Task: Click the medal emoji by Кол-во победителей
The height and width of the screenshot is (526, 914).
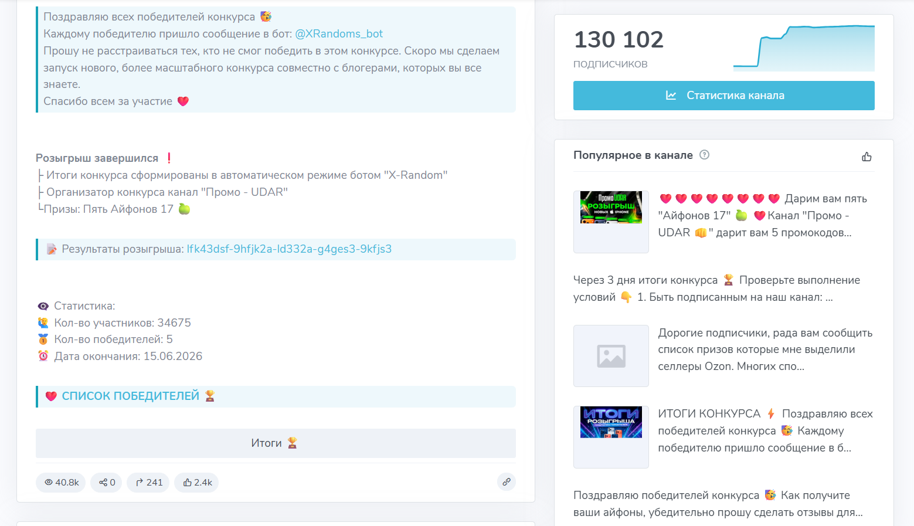Action: (43, 340)
